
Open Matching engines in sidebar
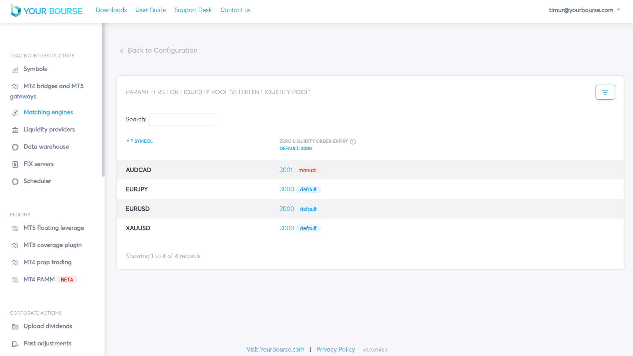[48, 112]
